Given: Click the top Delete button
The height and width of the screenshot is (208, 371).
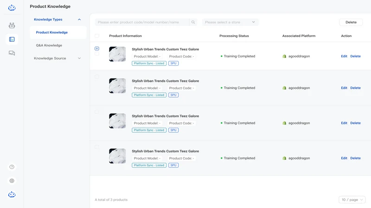Looking at the screenshot, I should [x=351, y=22].
